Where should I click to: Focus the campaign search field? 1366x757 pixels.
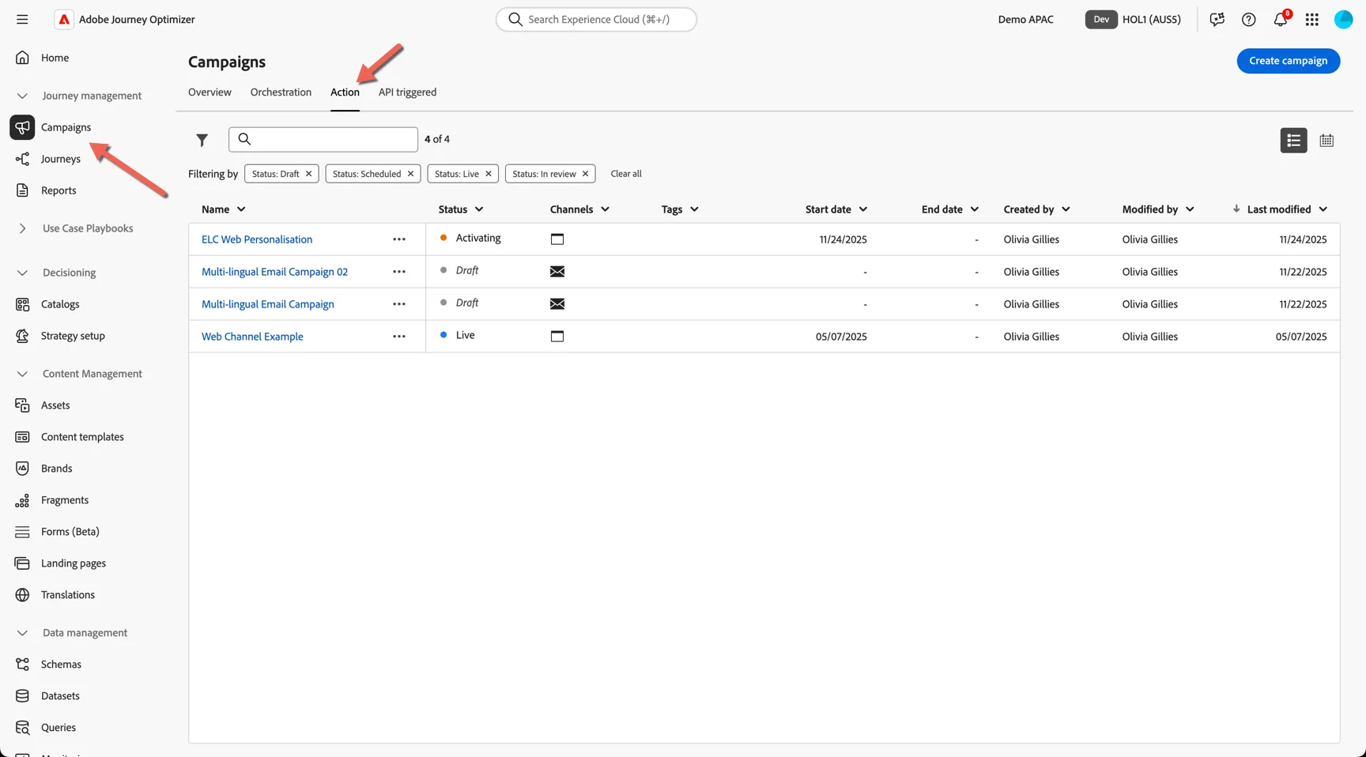pos(323,139)
